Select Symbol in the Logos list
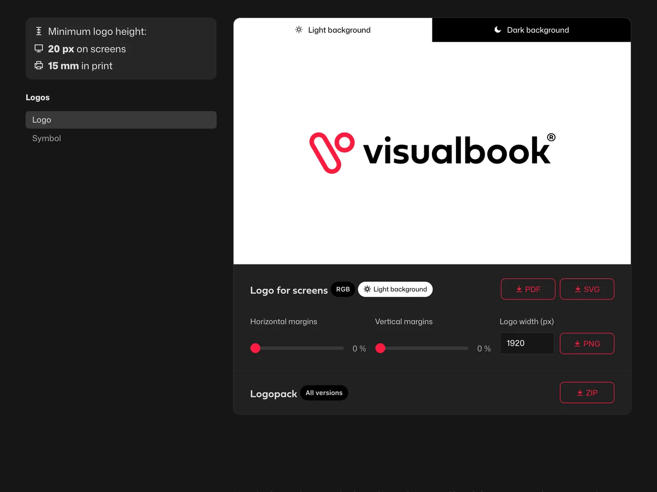 [x=121, y=138]
